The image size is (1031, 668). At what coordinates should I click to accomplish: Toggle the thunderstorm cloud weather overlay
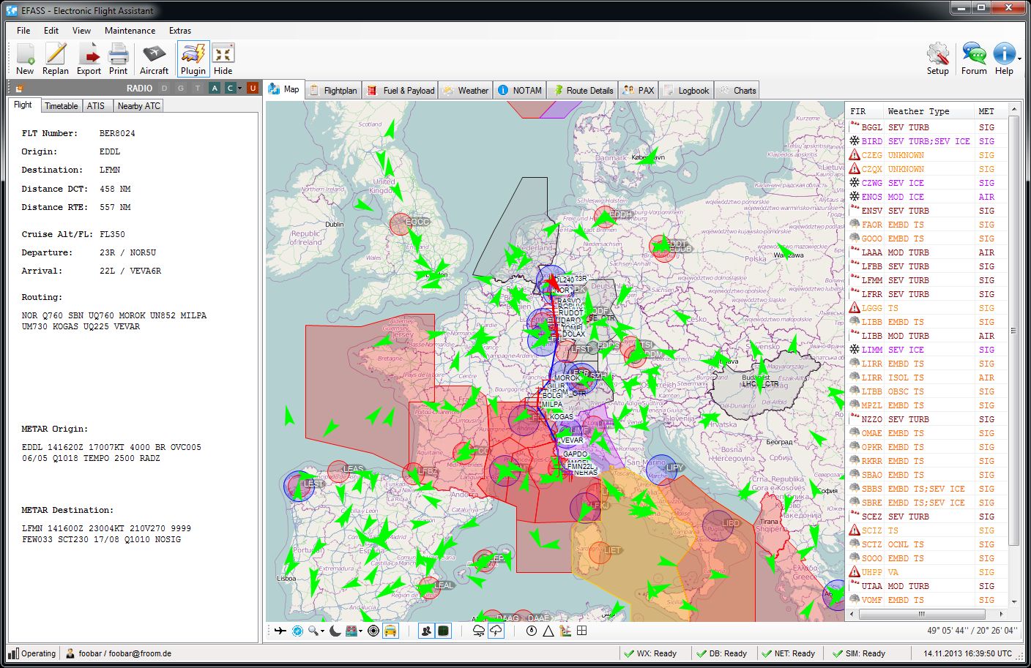point(496,631)
